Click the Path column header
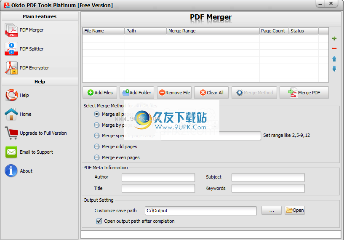This screenshot has height=240, width=344. point(146,31)
